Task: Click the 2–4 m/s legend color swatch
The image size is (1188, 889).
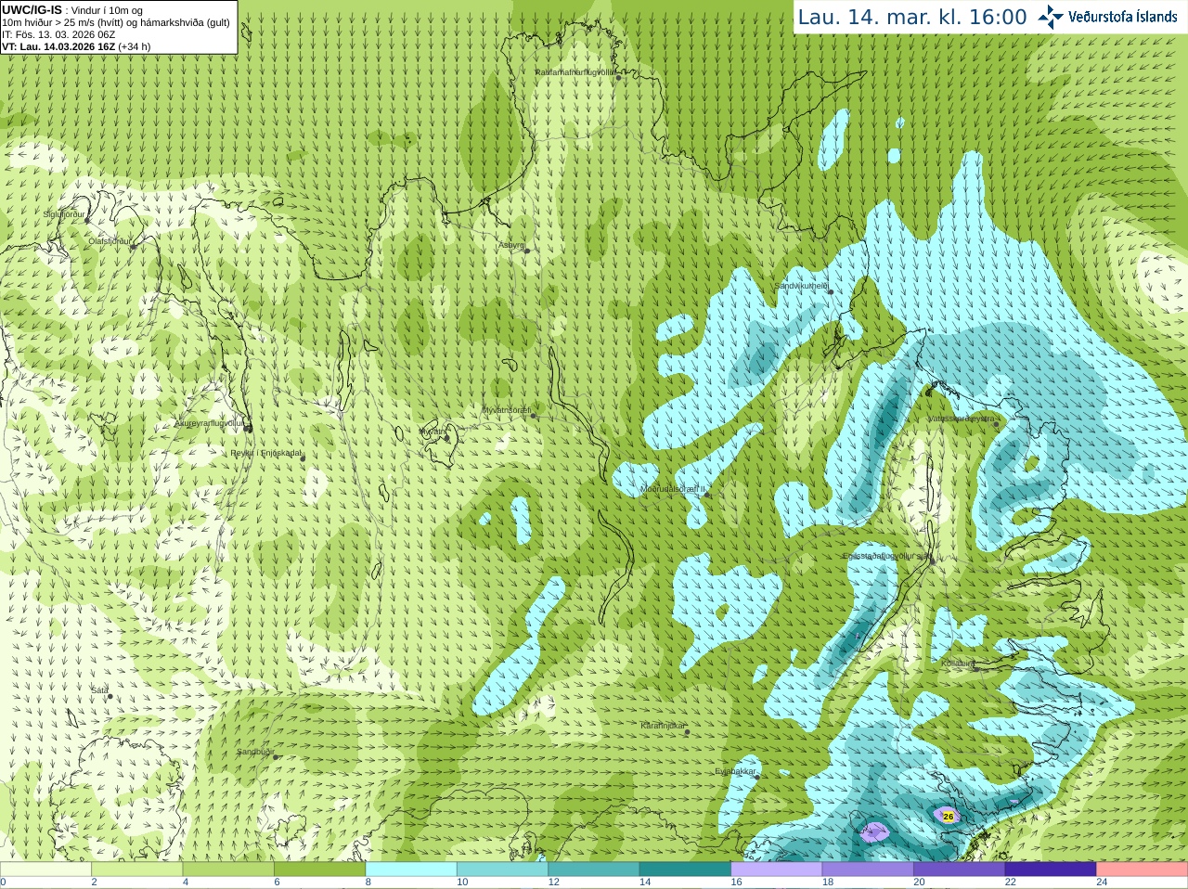Action: coord(136,870)
